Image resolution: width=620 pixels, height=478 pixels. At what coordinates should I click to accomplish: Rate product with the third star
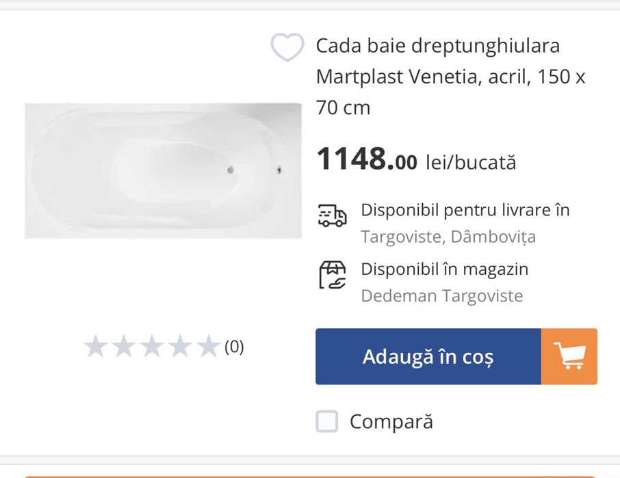[x=151, y=347]
